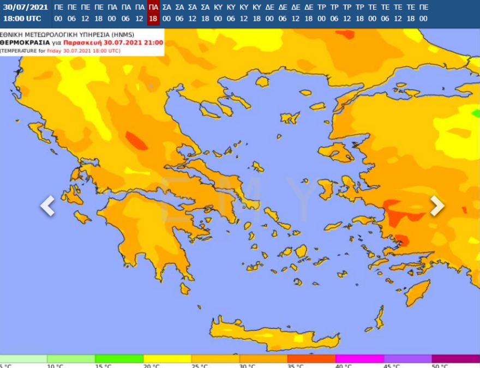Select the first ΠΕ 00 slot in timeline
The height and width of the screenshot is (368, 480).
58,13
